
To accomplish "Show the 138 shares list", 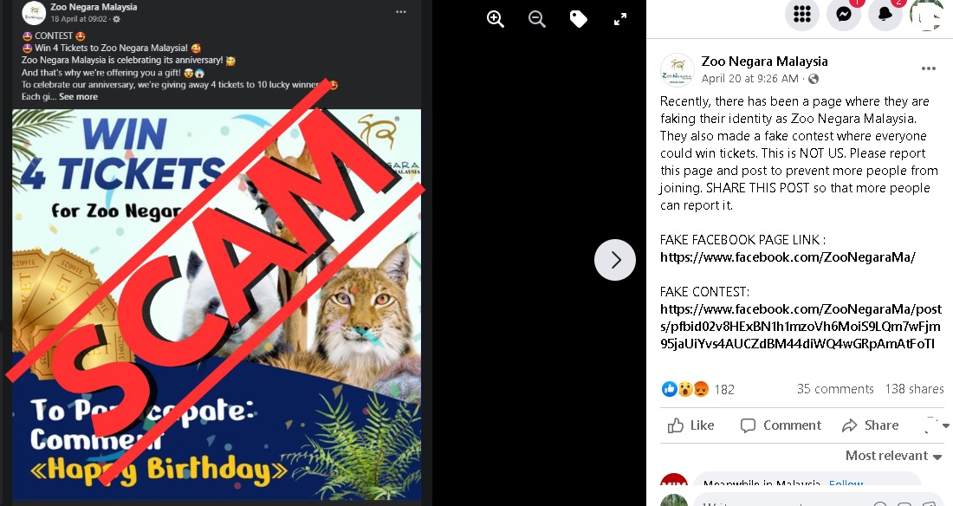I will [x=914, y=389].
